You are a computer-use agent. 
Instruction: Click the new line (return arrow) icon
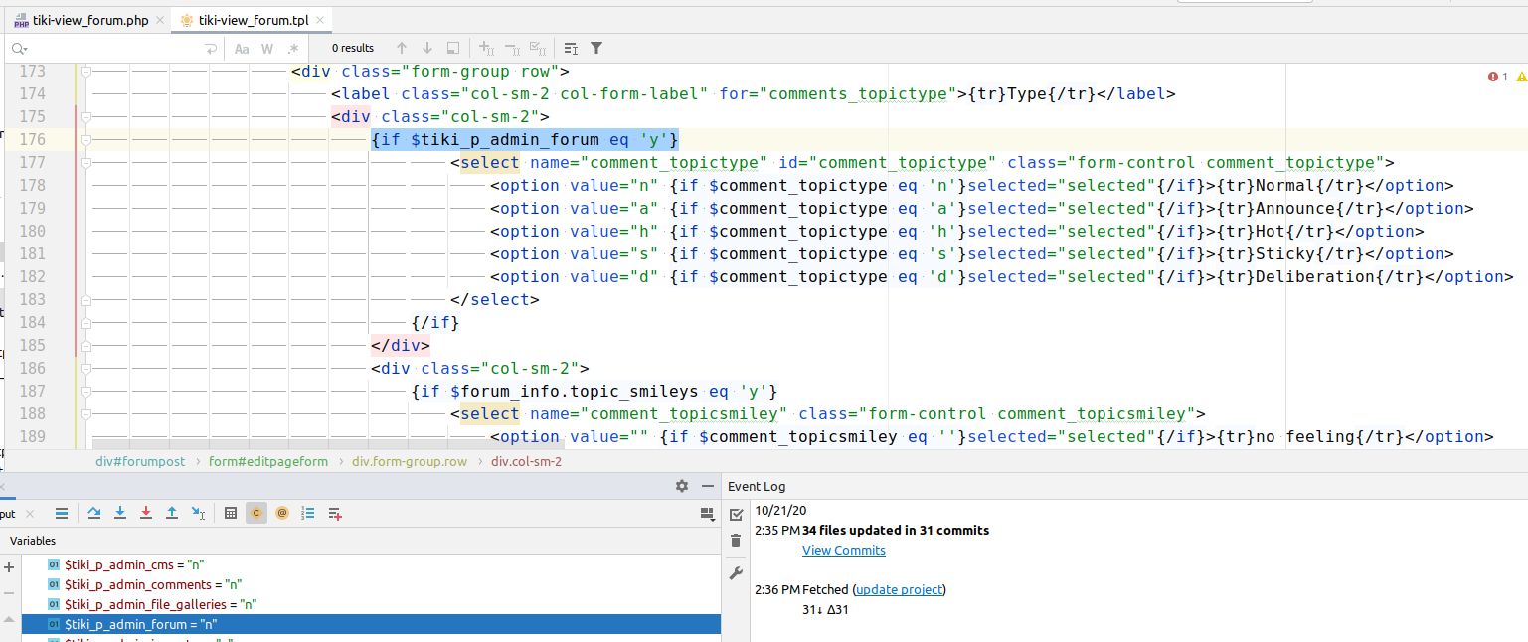tap(211, 48)
